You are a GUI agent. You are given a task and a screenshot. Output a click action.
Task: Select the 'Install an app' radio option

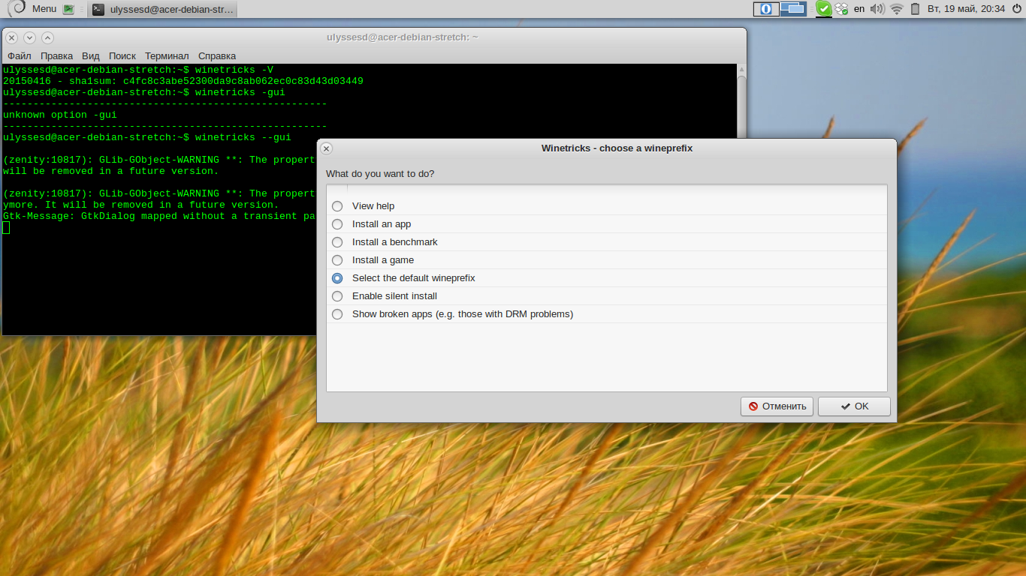337,224
